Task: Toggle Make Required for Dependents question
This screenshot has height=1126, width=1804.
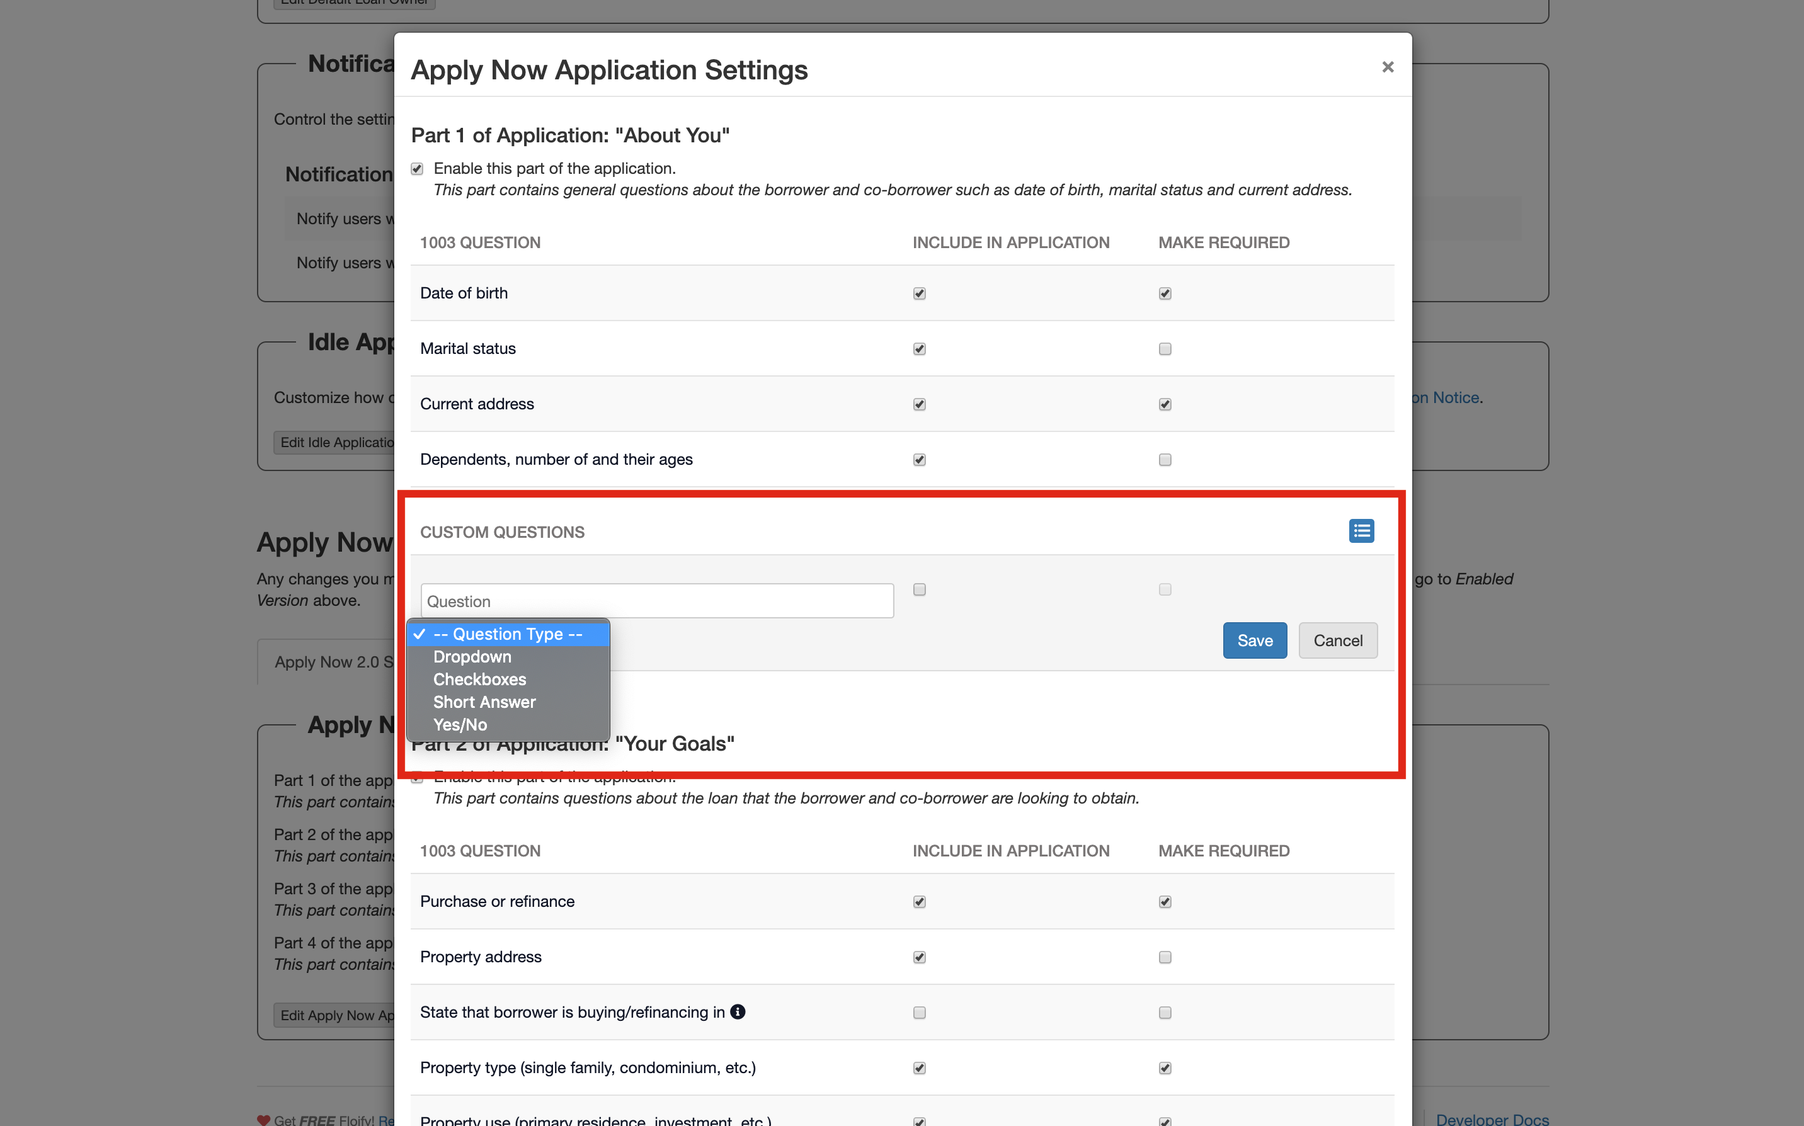Action: tap(1164, 460)
